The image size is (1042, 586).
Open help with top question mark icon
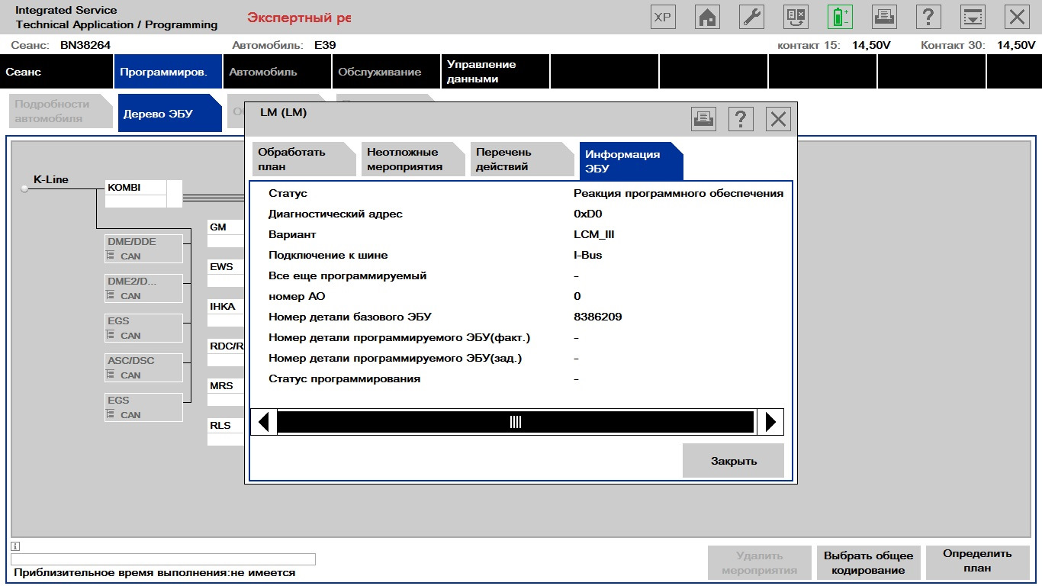click(928, 18)
